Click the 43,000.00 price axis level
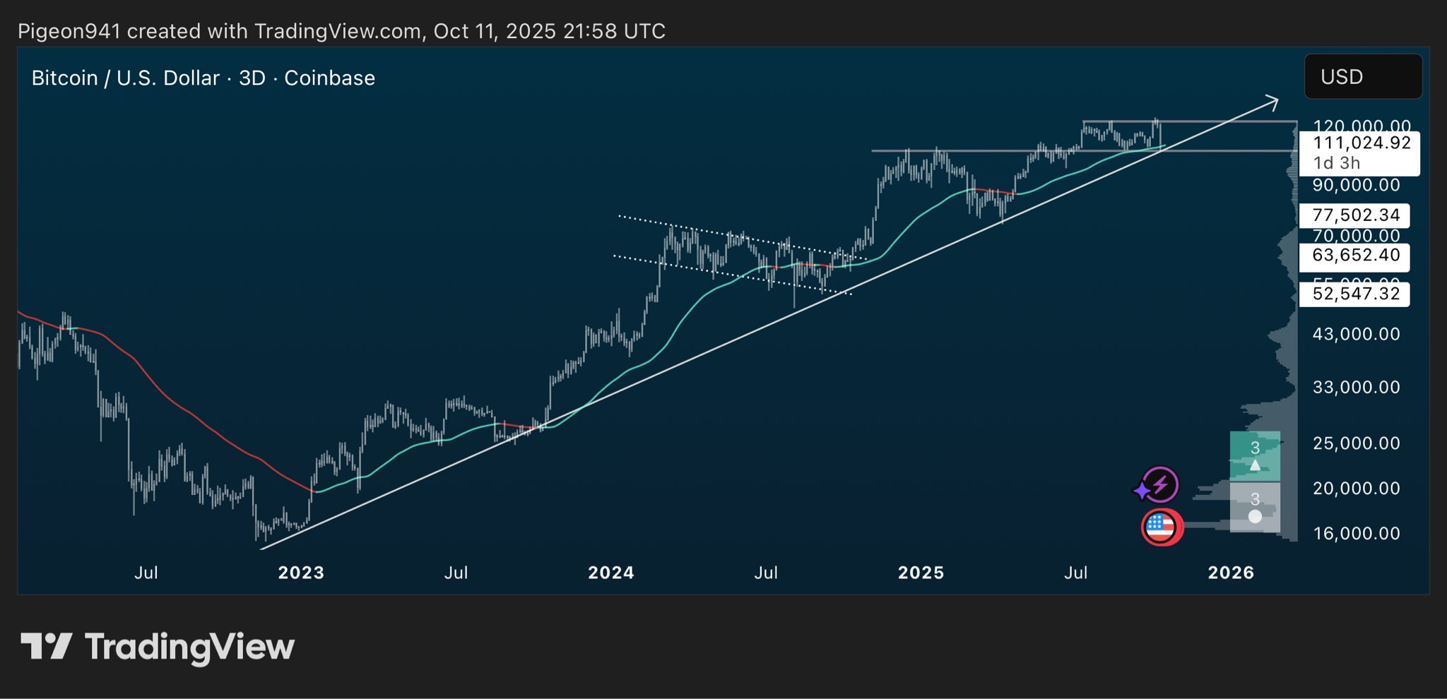The height and width of the screenshot is (699, 1447). coord(1356,334)
